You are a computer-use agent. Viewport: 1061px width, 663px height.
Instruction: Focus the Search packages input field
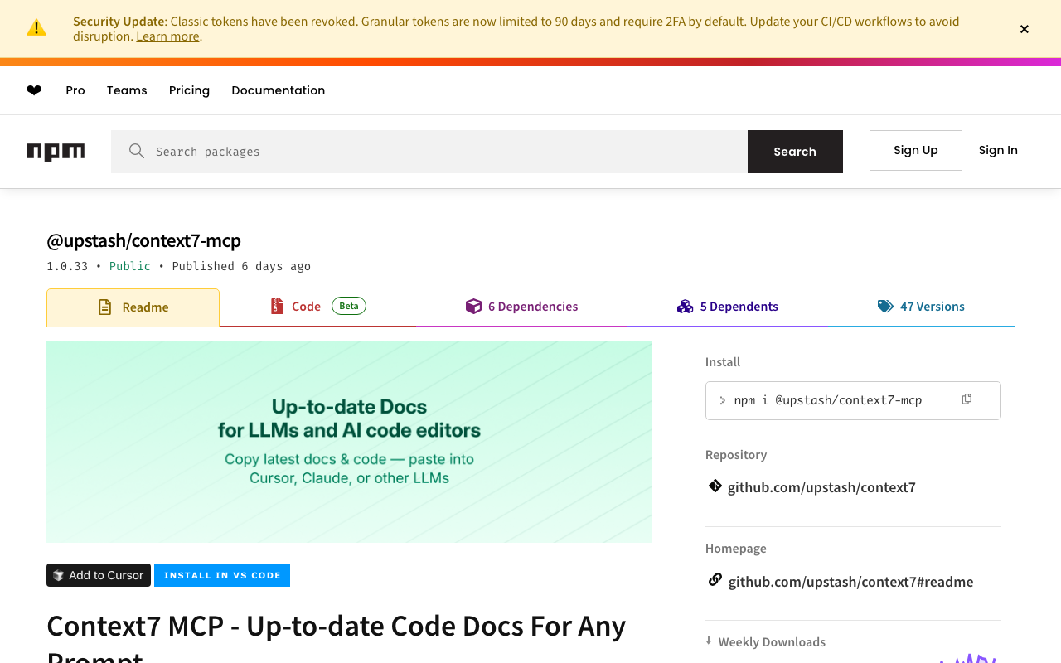click(x=429, y=152)
